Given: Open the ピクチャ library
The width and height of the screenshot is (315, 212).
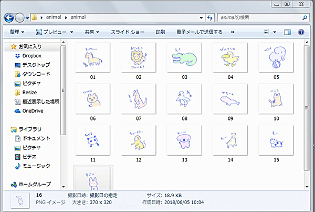Looking at the screenshot, I should (31, 148).
